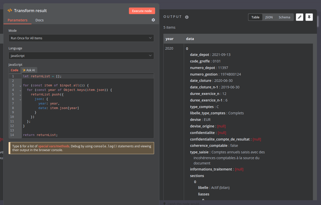
Task: Pin the output data with pin icon
Action: click(309, 17)
